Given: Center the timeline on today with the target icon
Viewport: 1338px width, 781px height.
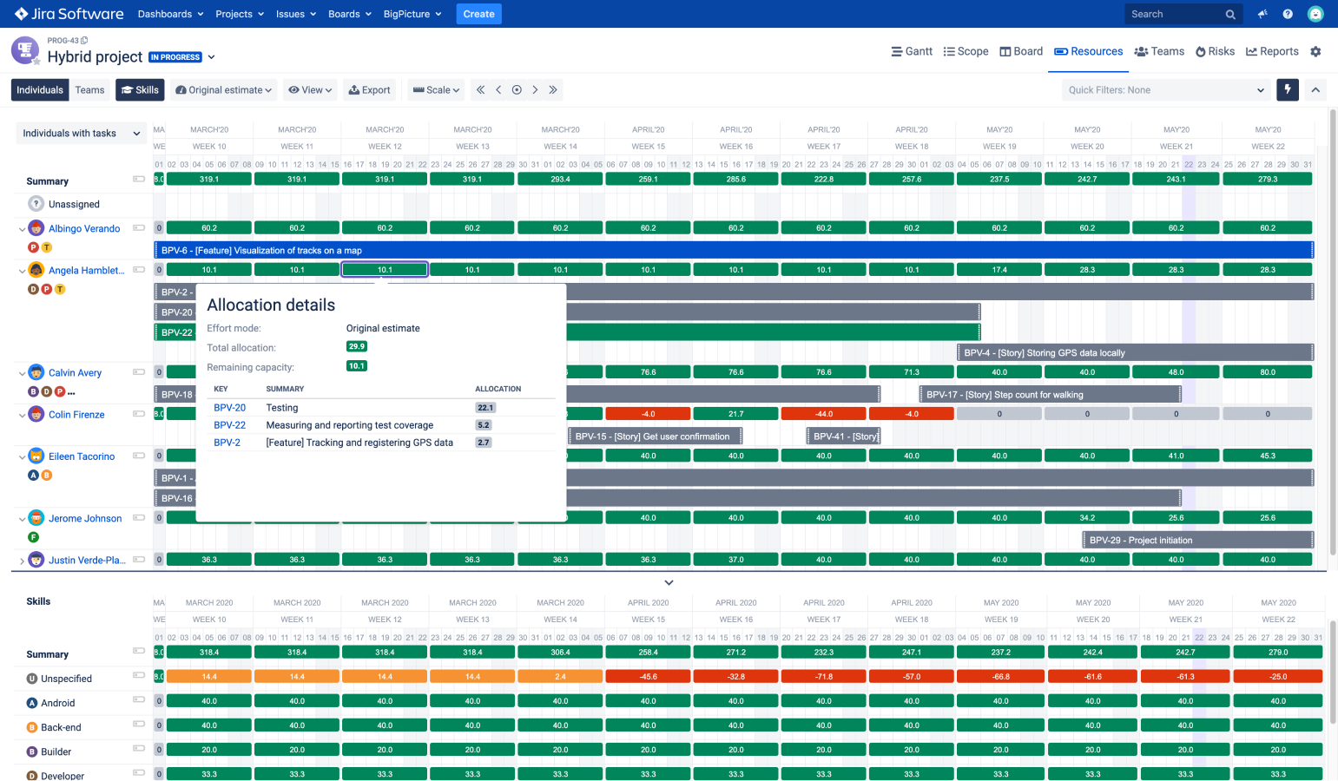Looking at the screenshot, I should 517,90.
